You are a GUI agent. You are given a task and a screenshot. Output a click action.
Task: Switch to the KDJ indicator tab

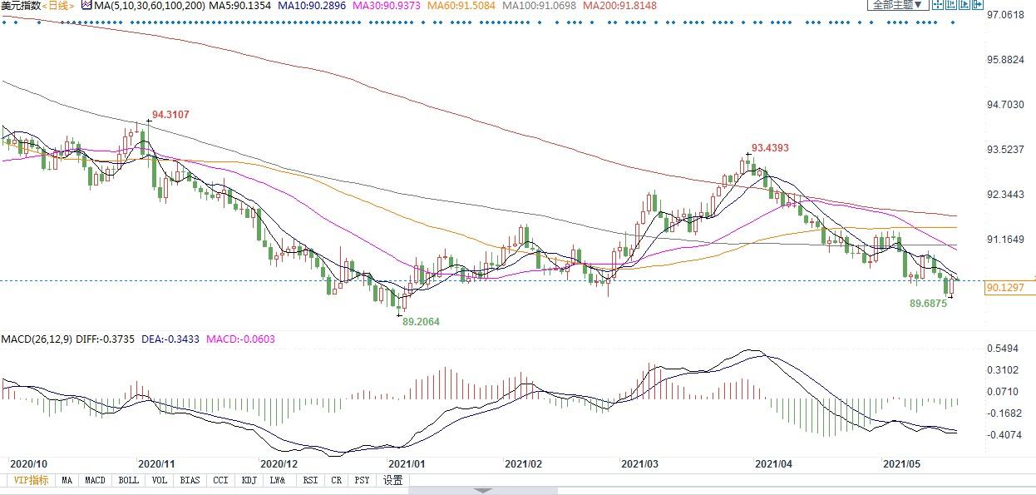tap(249, 480)
